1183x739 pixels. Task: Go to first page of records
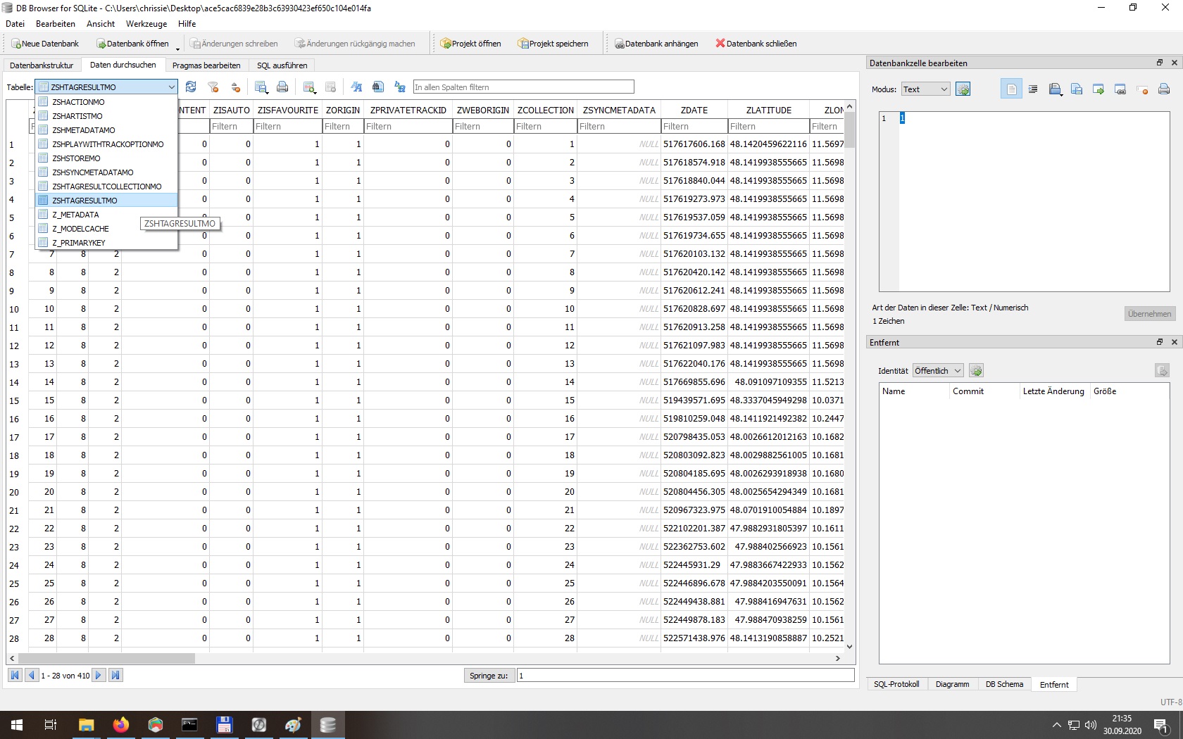(15, 675)
